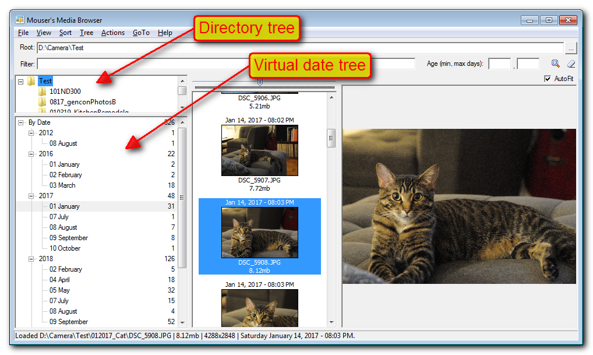Click the root folder browse button
Viewport: 593px width, 355px height.
point(571,48)
